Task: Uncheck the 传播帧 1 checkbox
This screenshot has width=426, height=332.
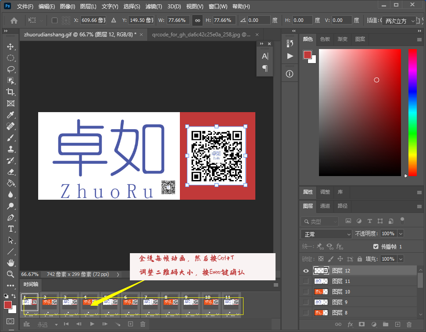Action: (x=376, y=246)
